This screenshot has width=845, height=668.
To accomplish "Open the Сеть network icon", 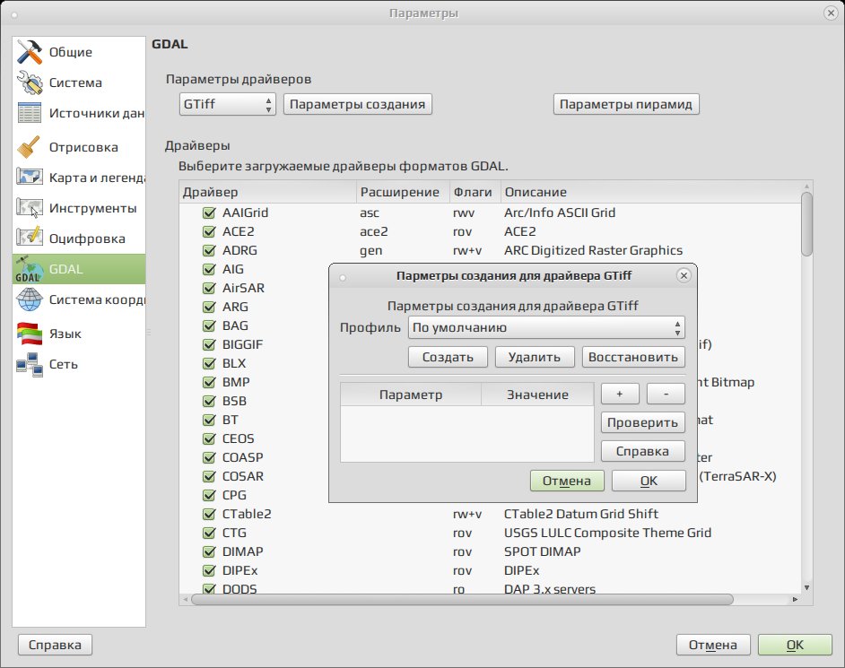I will tap(29, 364).
